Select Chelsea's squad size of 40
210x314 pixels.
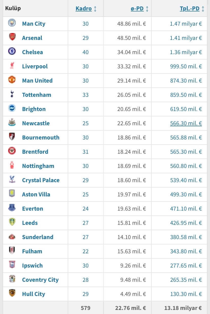coord(85,52)
